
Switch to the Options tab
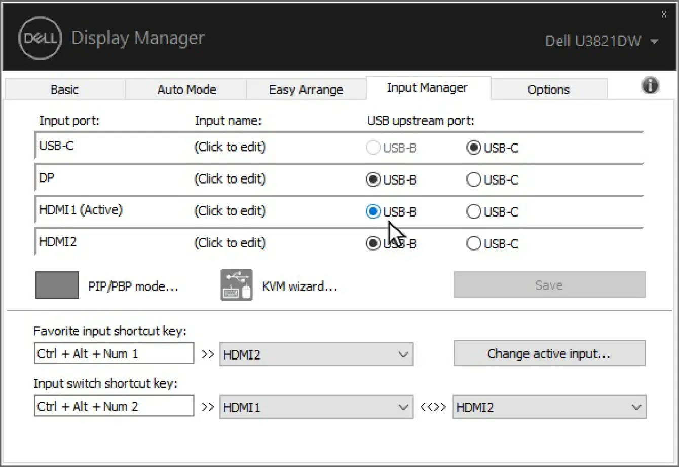pyautogui.click(x=549, y=89)
